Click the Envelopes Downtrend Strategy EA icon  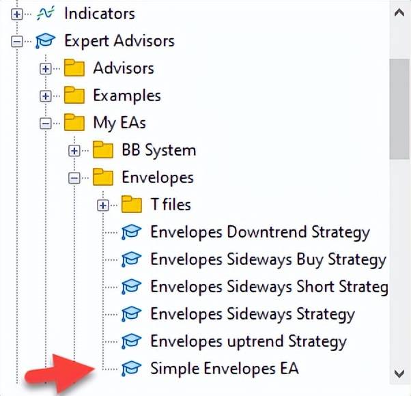click(x=131, y=232)
